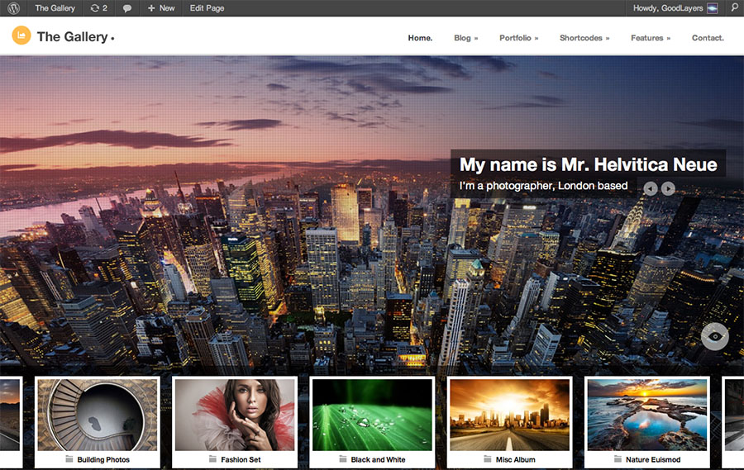Open the Nature Euismod seascape thumbnail

[x=647, y=415]
